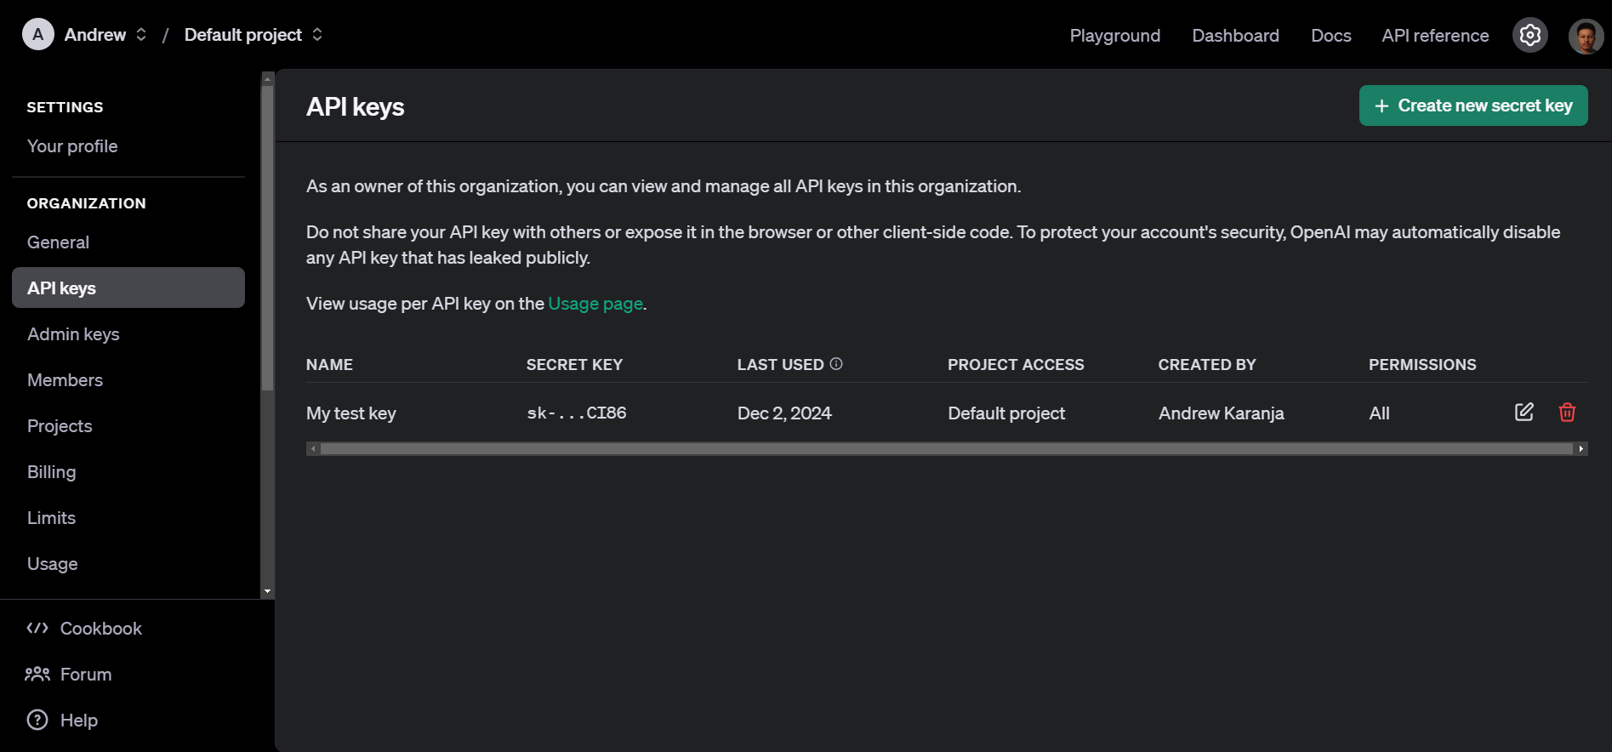Edit the My test key entry
This screenshot has width=1612, height=752.
1524,413
